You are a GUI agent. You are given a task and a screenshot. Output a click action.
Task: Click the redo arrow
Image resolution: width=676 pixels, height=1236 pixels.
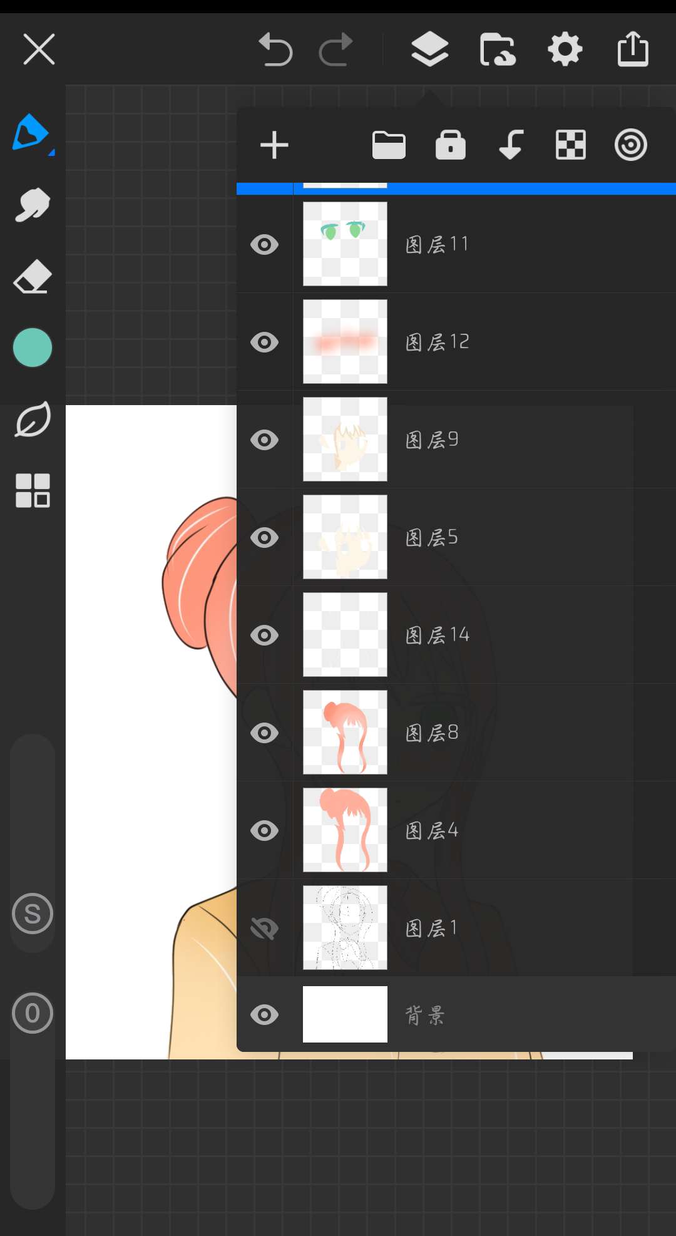tap(336, 49)
